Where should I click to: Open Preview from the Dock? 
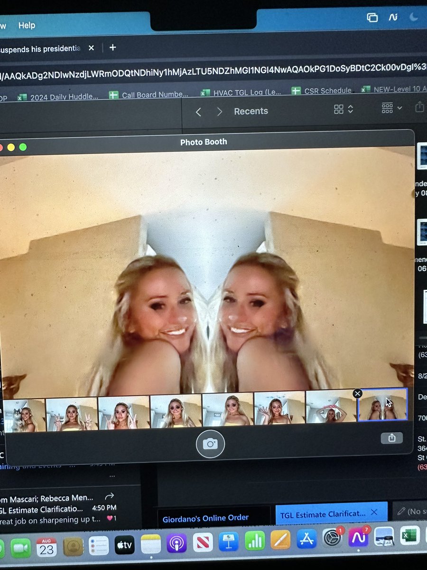383,536
